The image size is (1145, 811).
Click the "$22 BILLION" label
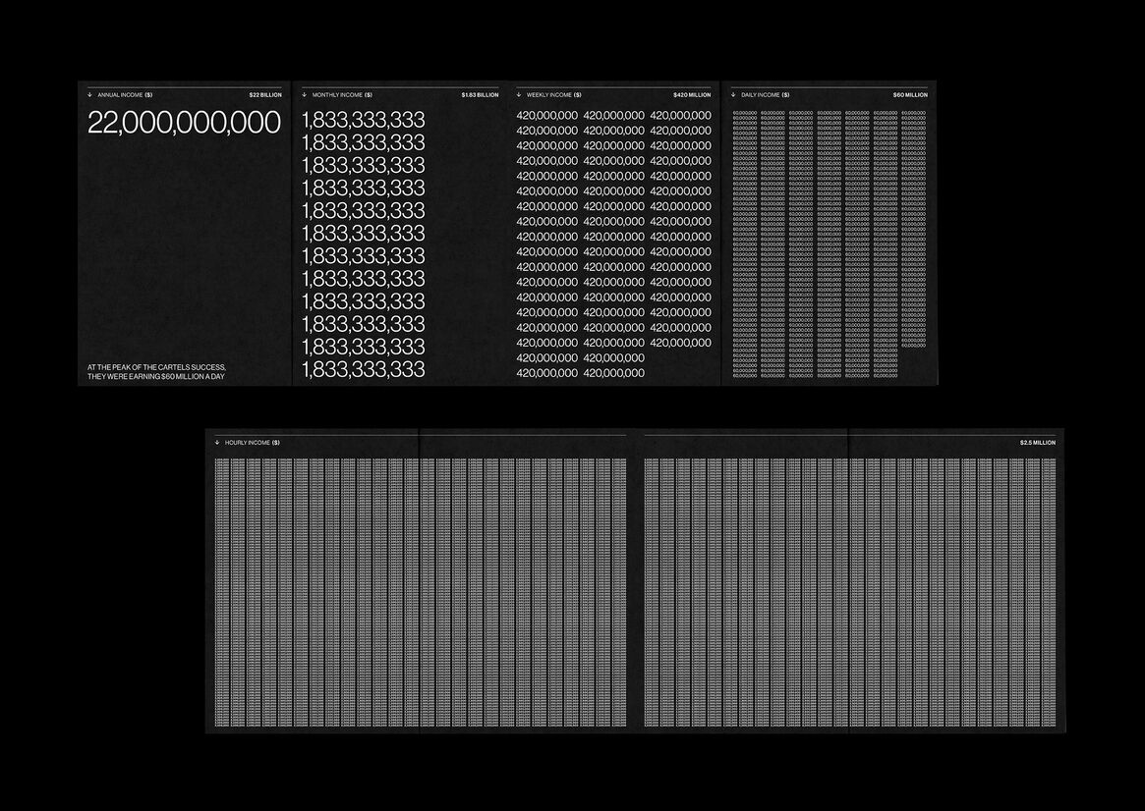pyautogui.click(x=265, y=95)
